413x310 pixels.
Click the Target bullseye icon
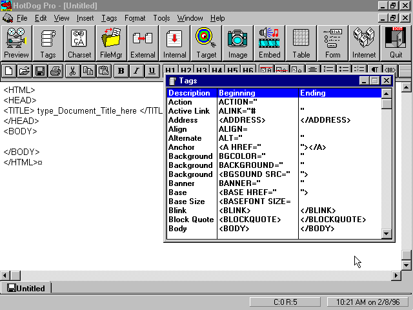[x=206, y=43]
